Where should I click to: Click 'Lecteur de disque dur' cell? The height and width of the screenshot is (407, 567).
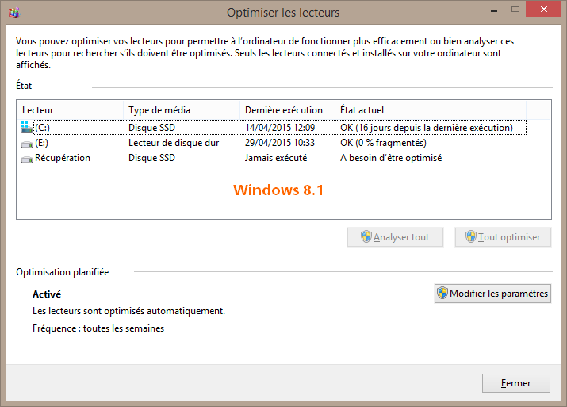tap(174, 143)
